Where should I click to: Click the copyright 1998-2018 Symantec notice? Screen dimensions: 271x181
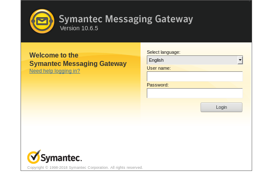coord(85,168)
